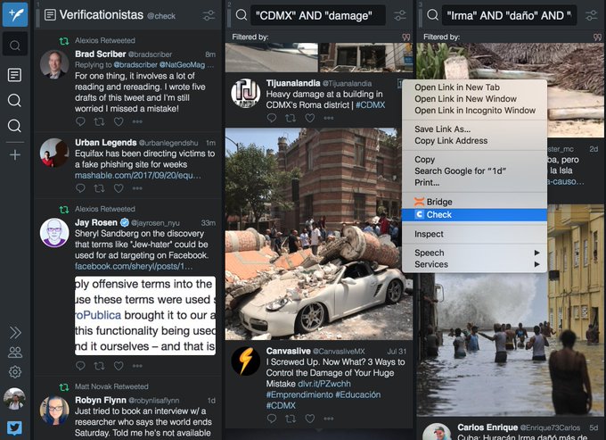
Task: Open Jay Rosen's attached text image
Action: click(145, 315)
